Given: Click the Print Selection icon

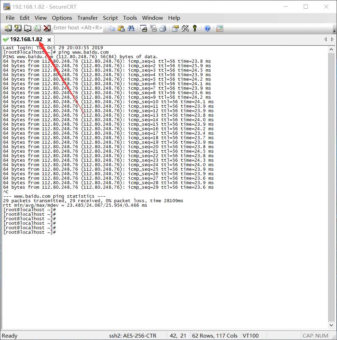Looking at the screenshot, I should point(153,28).
